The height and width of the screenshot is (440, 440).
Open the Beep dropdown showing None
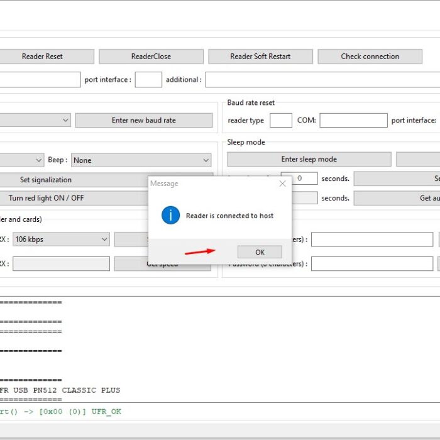pos(141,160)
